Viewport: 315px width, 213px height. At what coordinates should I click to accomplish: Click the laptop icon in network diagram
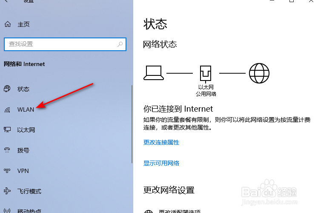point(154,73)
